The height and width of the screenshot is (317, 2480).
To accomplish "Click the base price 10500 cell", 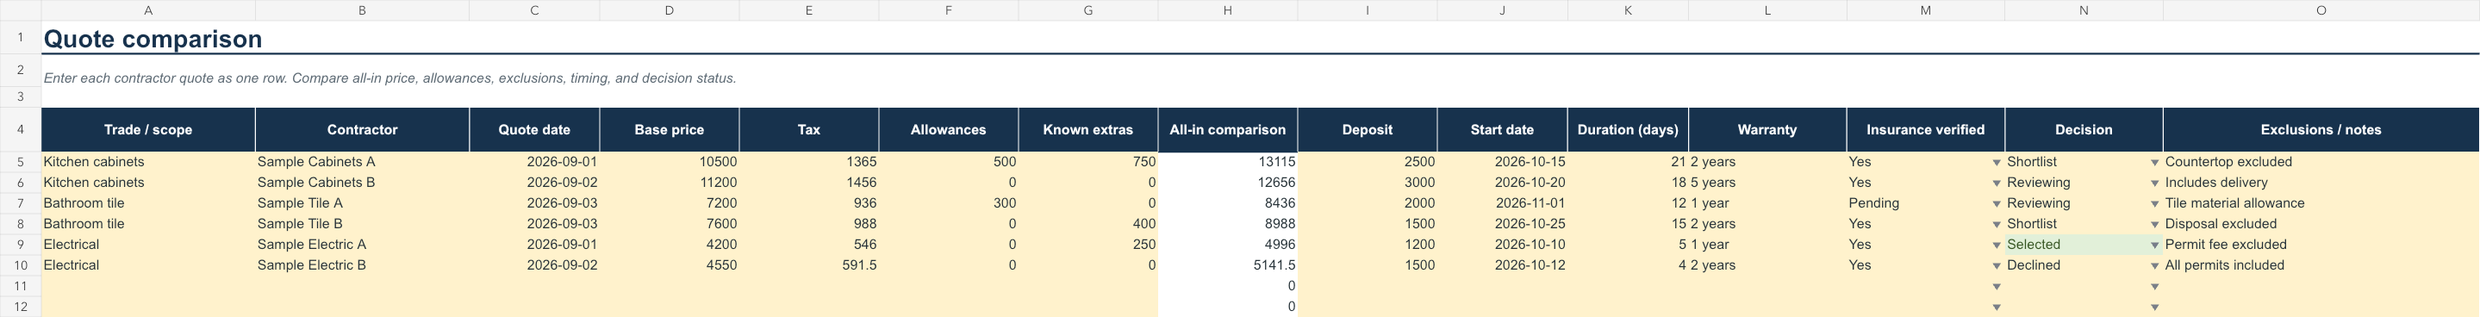I will click(x=669, y=162).
